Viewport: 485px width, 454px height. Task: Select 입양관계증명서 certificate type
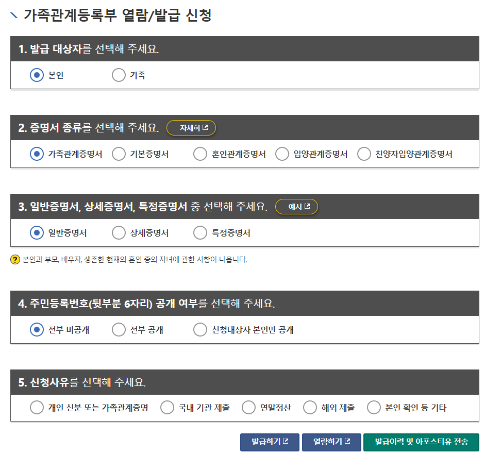click(282, 154)
